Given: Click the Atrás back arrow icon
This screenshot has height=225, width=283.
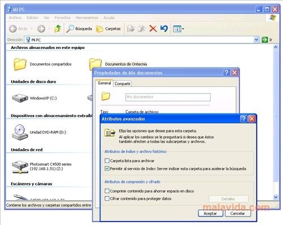Looking at the screenshot, I should [13, 29].
